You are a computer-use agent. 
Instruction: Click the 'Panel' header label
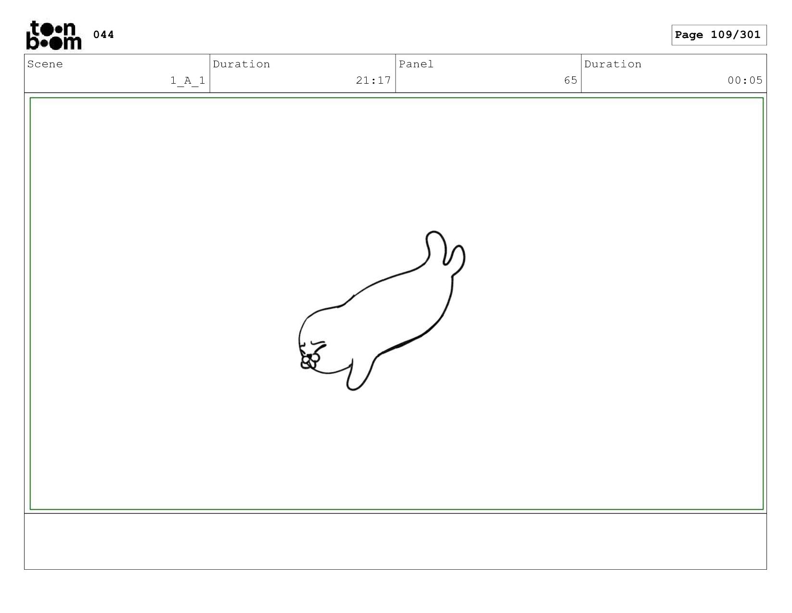[416, 64]
